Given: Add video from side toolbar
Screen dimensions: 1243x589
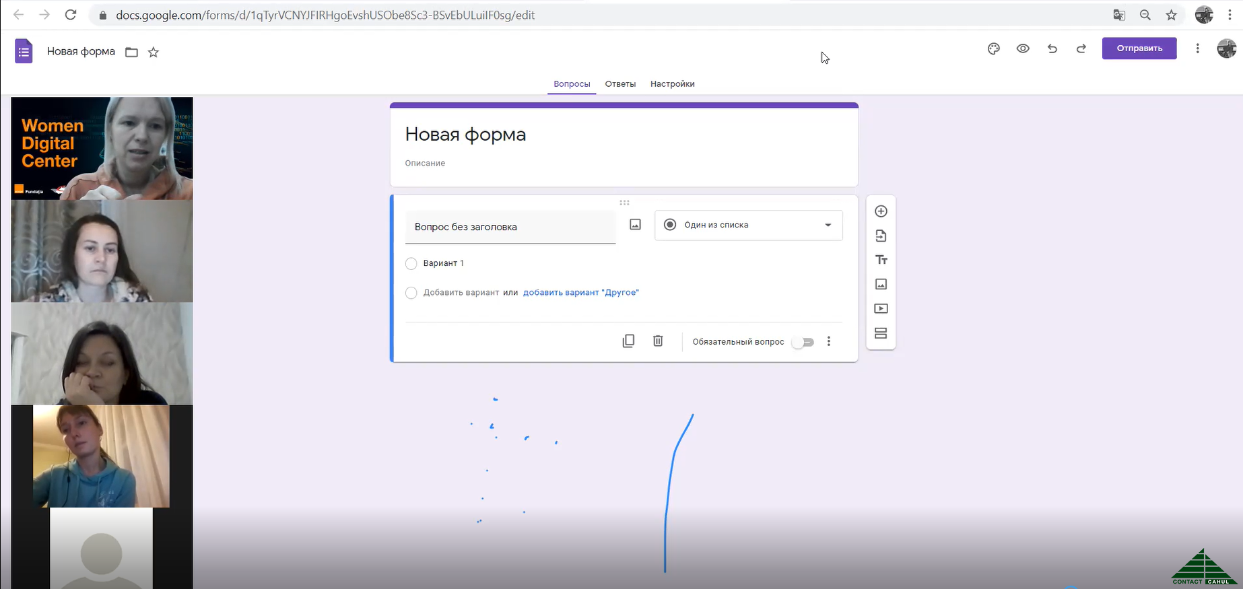Looking at the screenshot, I should click(881, 308).
